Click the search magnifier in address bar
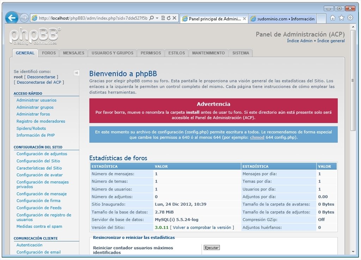 (x=151, y=18)
